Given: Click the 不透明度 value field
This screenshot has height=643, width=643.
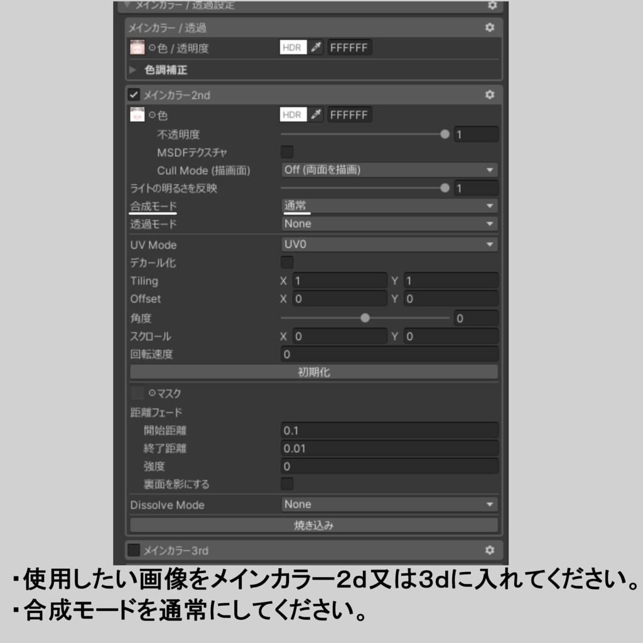Looking at the screenshot, I should [476, 134].
